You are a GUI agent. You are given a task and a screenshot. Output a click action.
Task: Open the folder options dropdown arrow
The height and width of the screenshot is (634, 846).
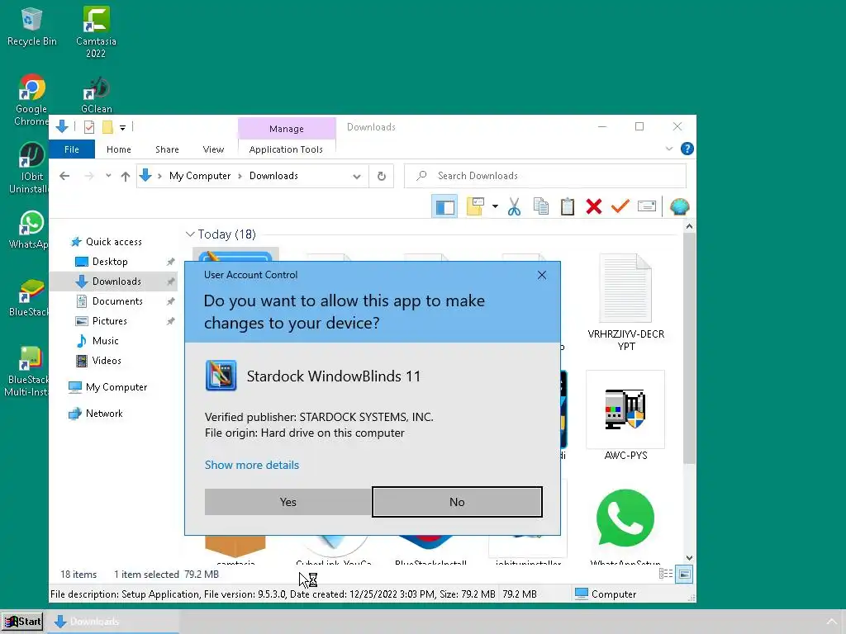pyautogui.click(x=495, y=206)
